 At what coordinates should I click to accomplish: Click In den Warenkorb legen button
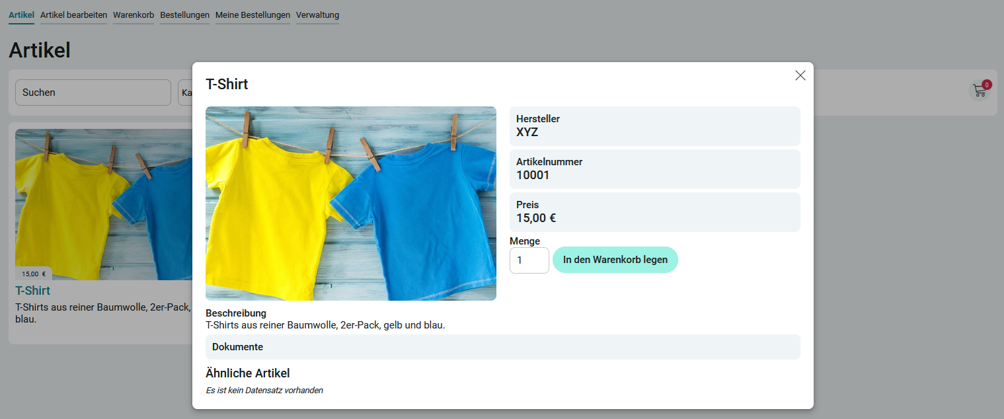[615, 260]
